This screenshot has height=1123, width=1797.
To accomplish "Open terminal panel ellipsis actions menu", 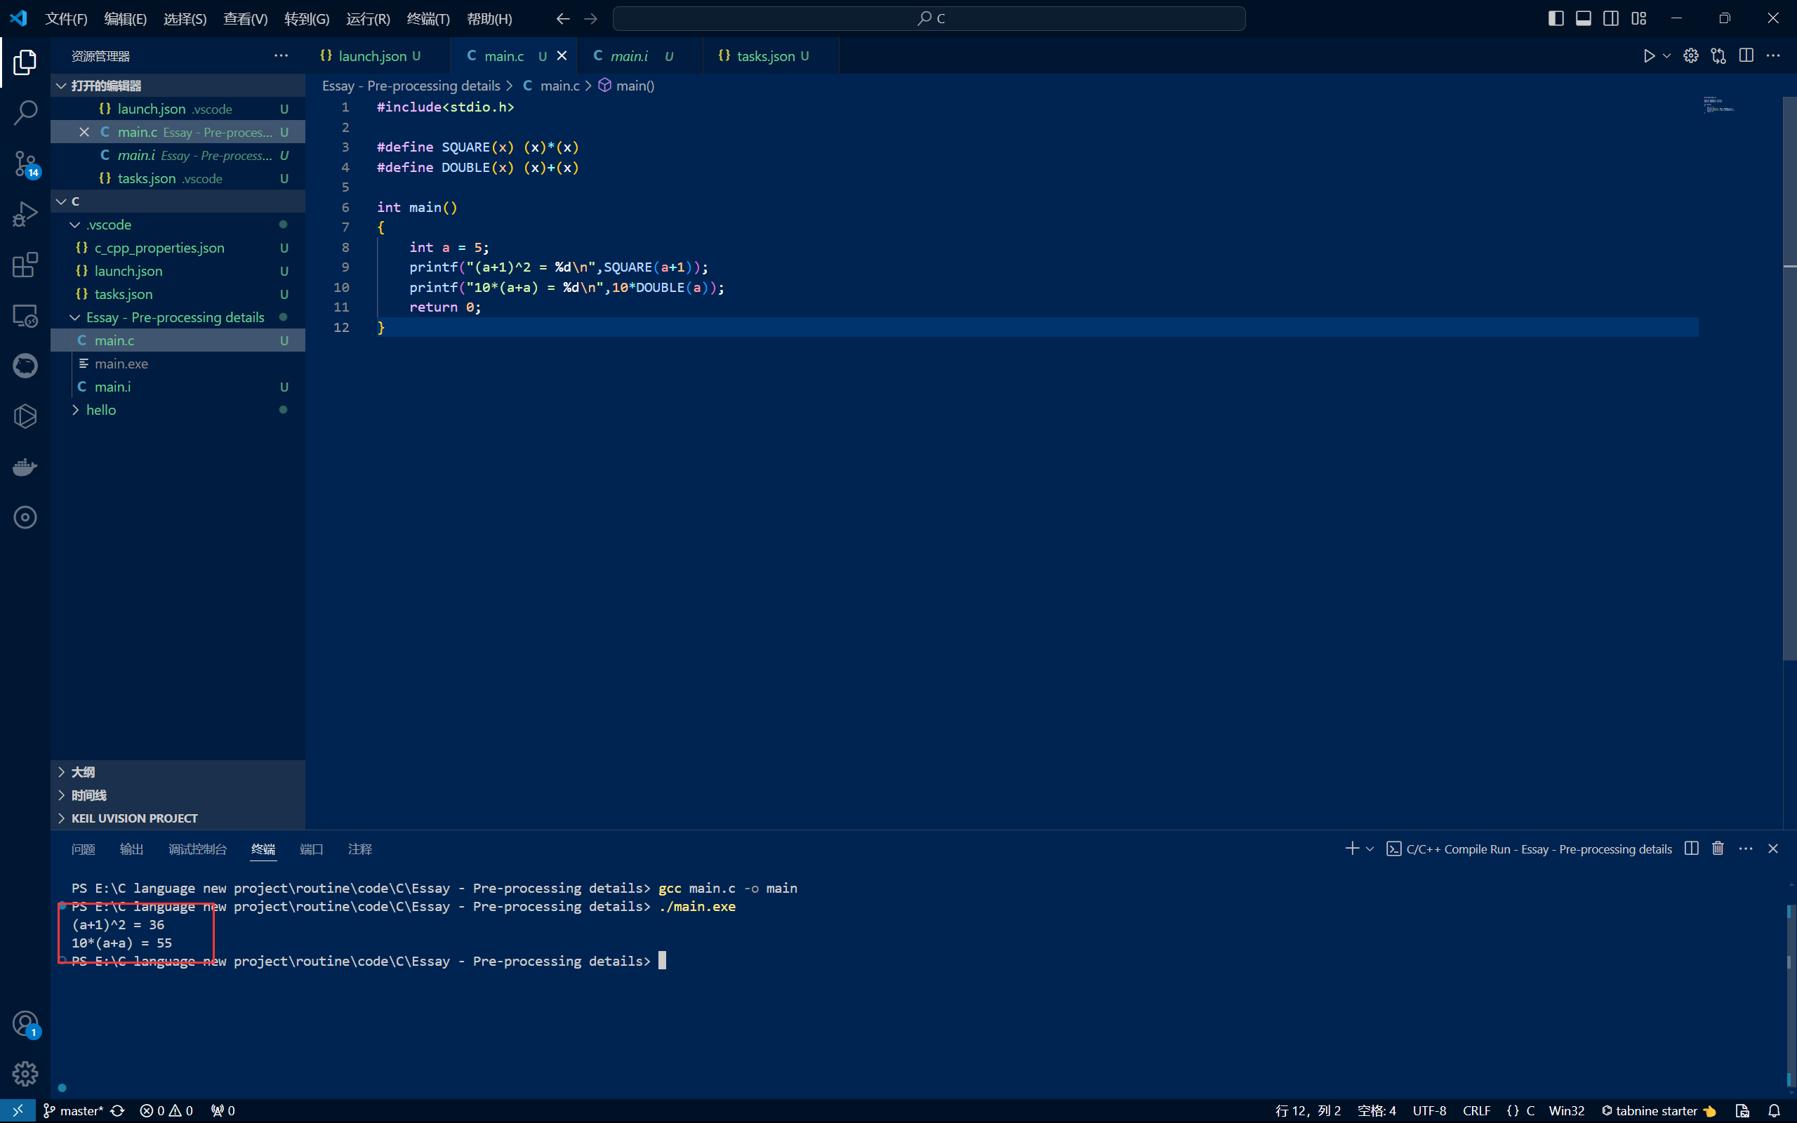I will (1746, 848).
